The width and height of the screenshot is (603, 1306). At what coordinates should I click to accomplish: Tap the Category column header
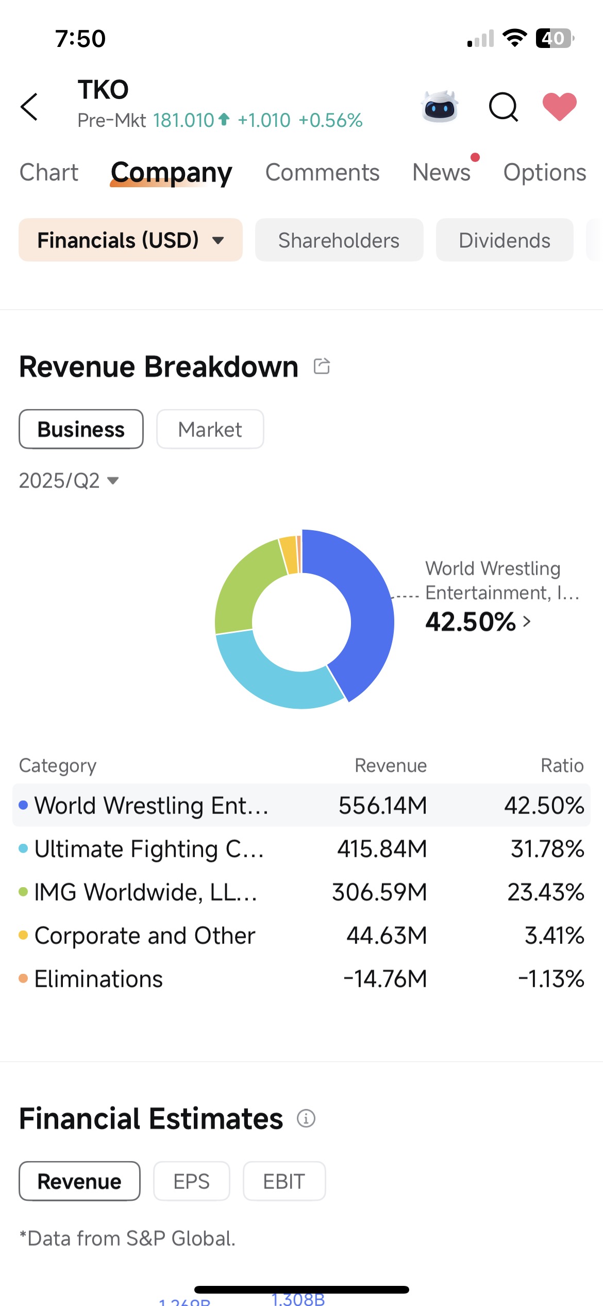tap(58, 766)
